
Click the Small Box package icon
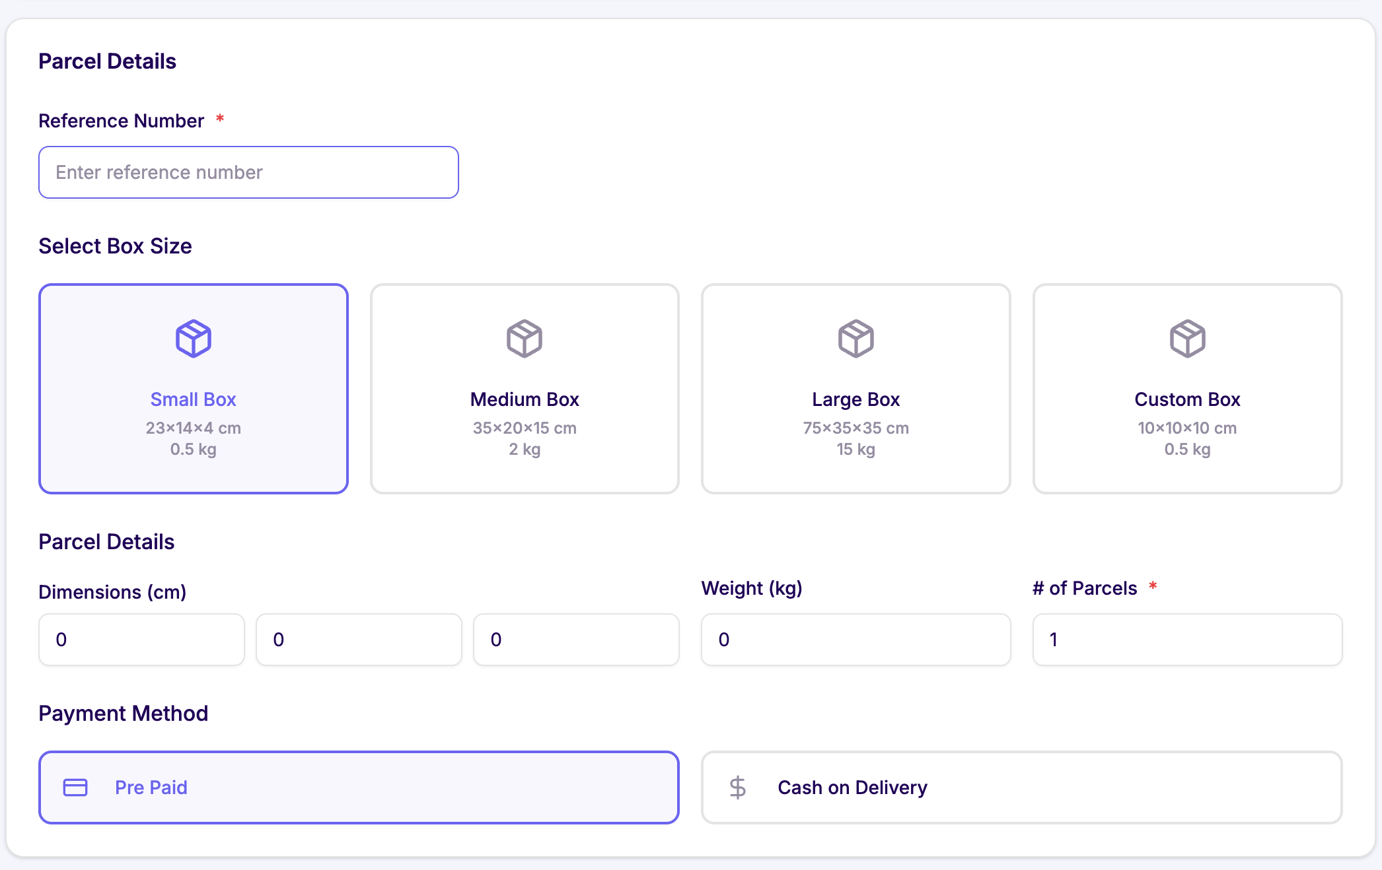click(193, 339)
